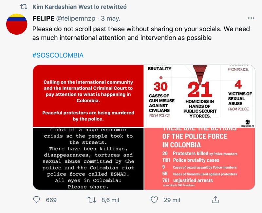The height and width of the screenshot is (213, 262).
Task: Open FELIPE's Colombian flag profile avatar
Action: pyautogui.click(x=17, y=24)
